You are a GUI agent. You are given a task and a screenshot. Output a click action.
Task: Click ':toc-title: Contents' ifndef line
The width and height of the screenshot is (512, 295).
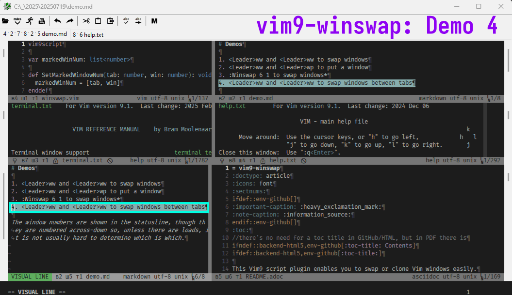(x=324, y=246)
